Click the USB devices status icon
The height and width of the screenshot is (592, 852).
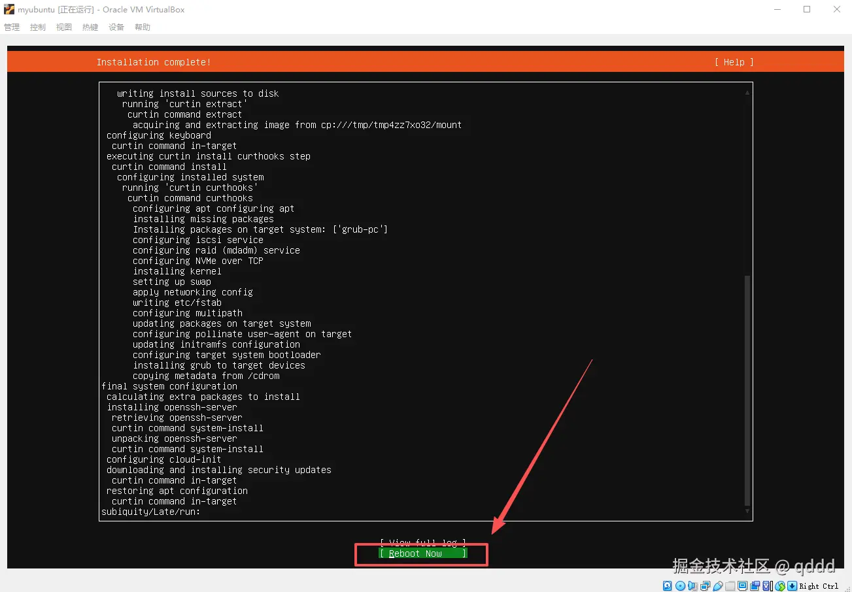click(x=717, y=586)
